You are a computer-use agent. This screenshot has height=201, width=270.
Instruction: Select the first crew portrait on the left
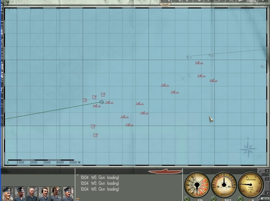[x=8, y=194]
